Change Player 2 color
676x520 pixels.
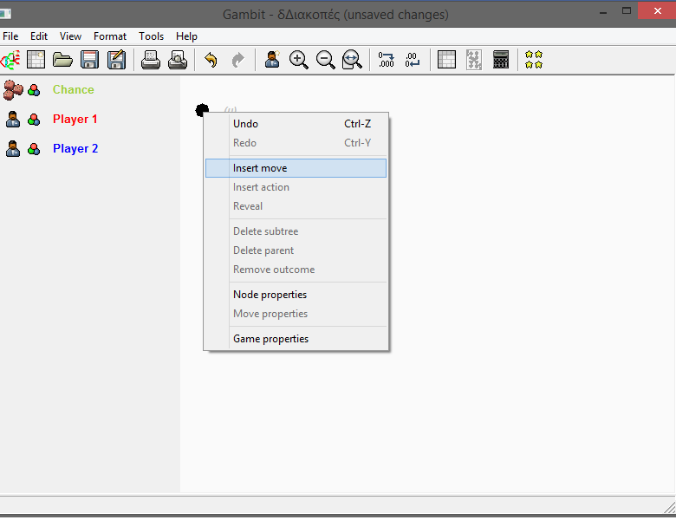[x=34, y=149]
